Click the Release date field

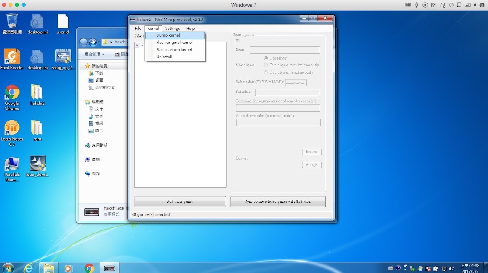(296, 83)
